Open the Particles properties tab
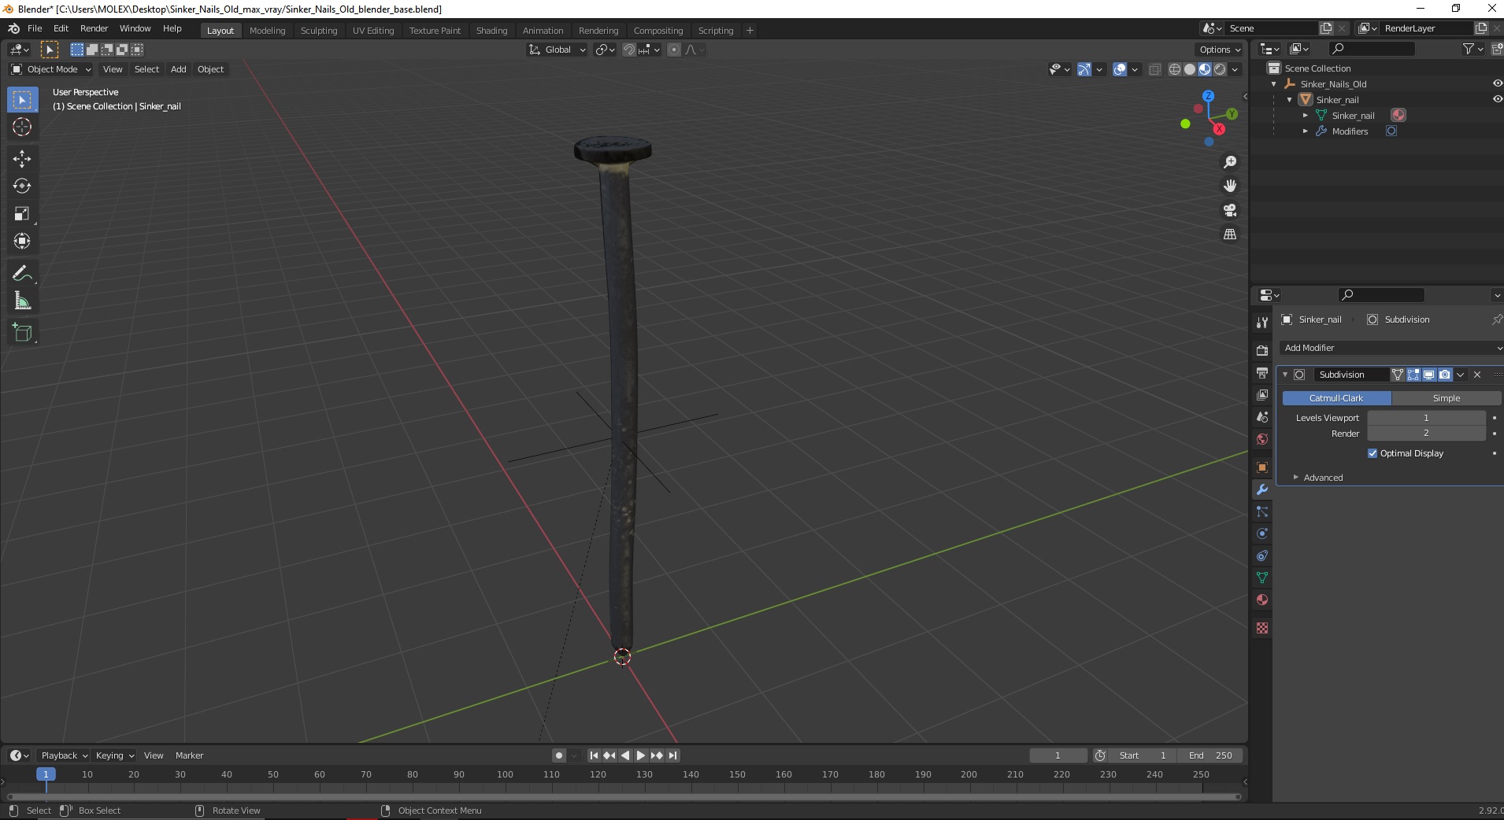 pyautogui.click(x=1262, y=512)
